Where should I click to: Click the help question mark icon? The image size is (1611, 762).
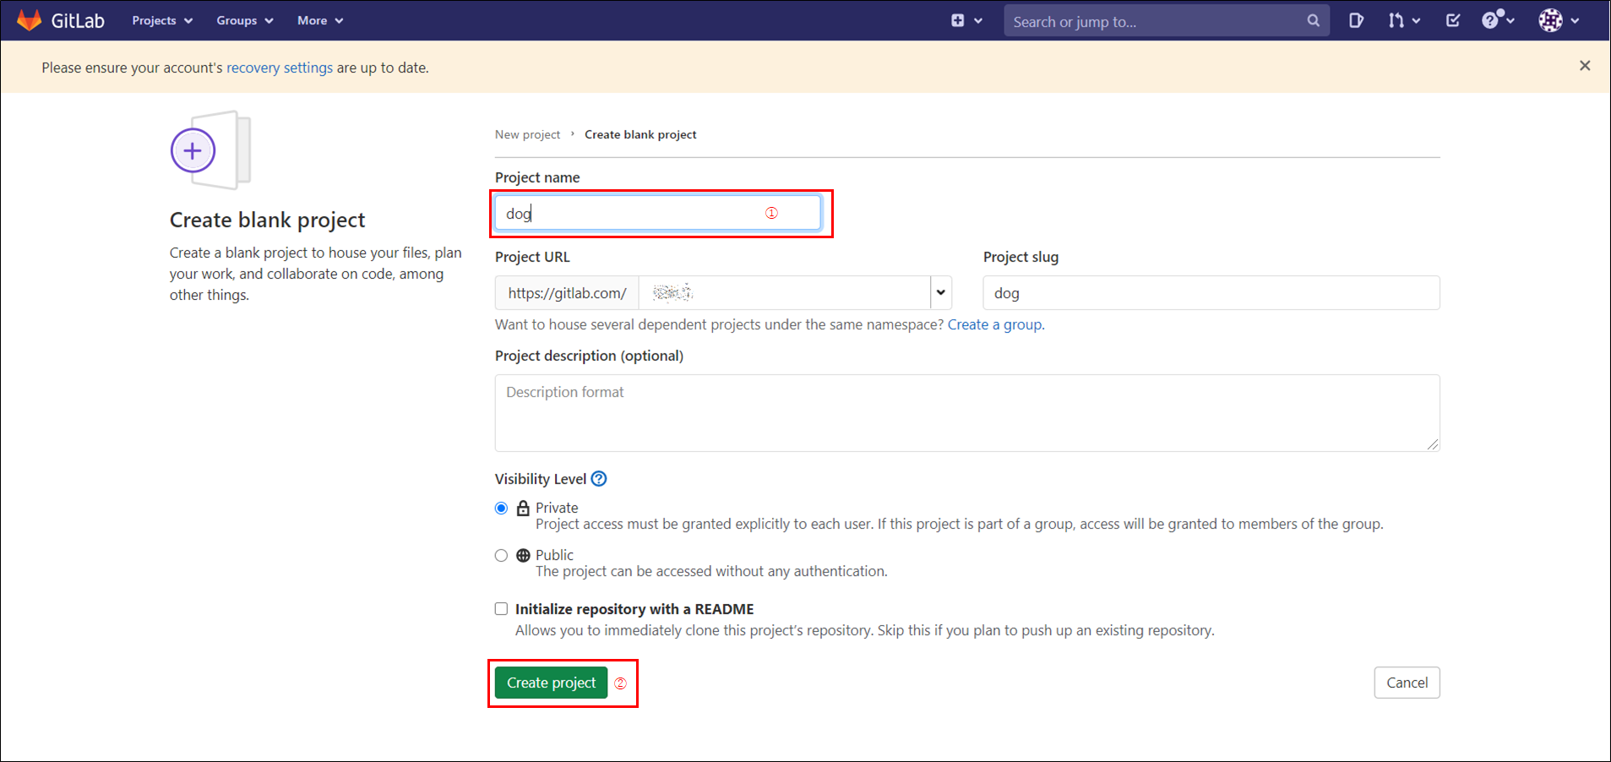pos(1492,19)
